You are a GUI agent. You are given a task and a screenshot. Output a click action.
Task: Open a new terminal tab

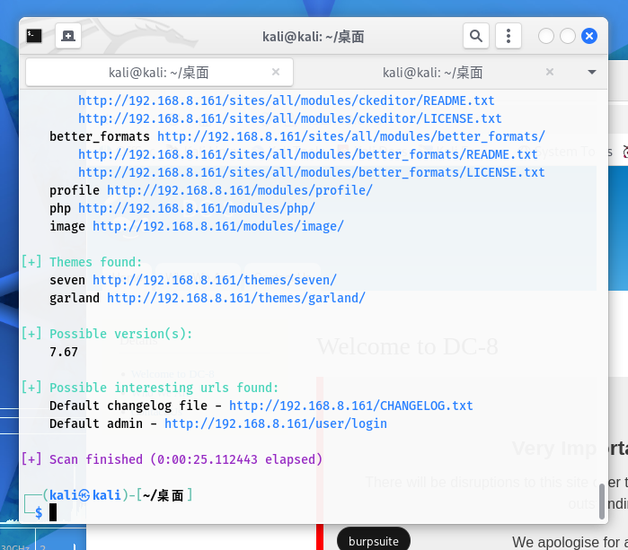point(68,36)
